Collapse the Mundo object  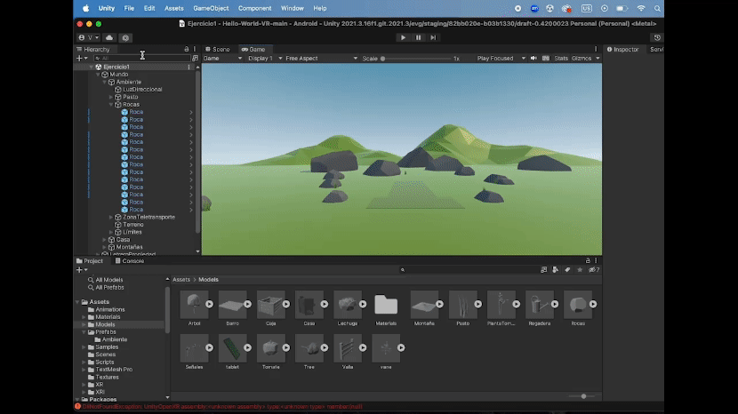[x=98, y=75]
